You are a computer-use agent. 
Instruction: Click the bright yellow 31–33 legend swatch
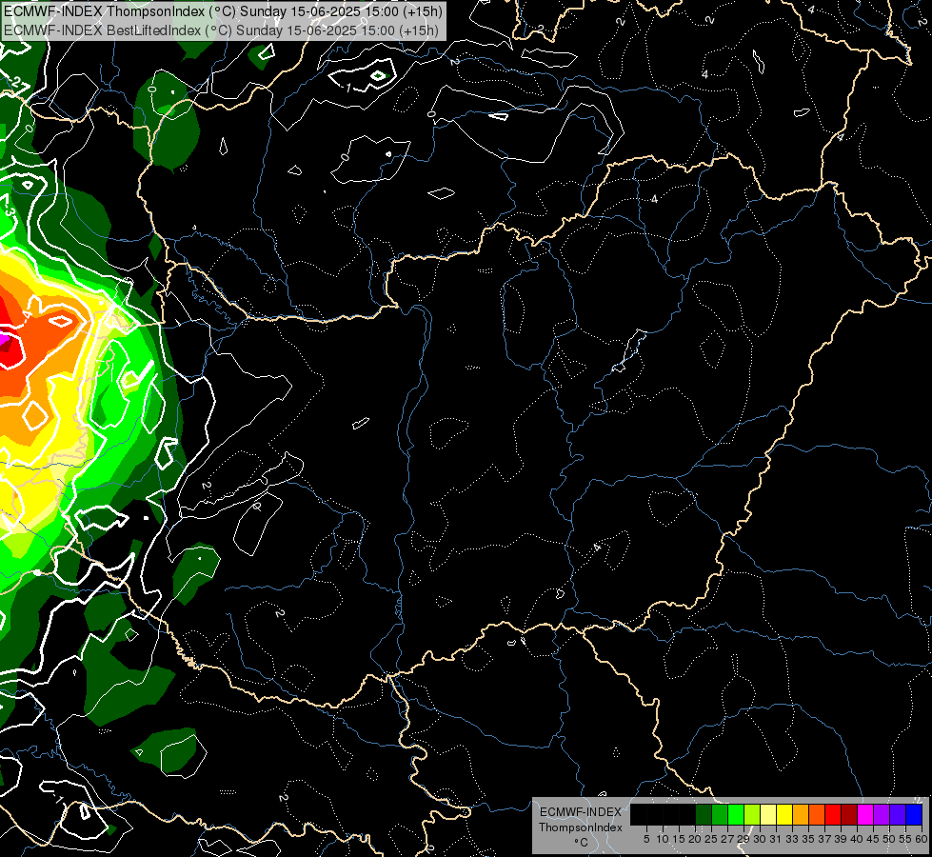[784, 814]
